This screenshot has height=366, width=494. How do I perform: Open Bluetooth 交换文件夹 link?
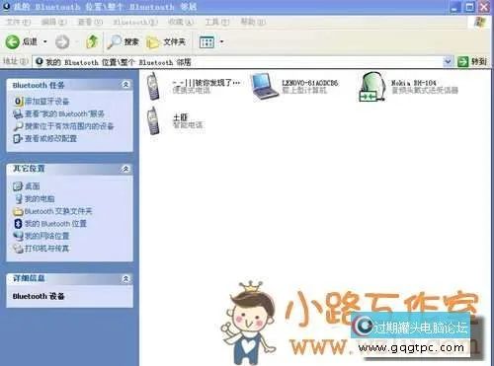point(58,211)
